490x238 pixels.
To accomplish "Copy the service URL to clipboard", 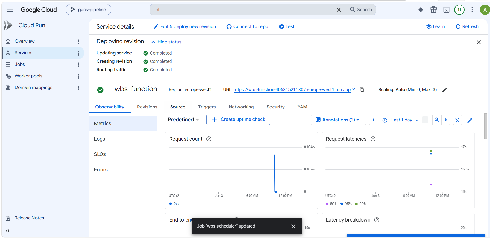I will [362, 90].
